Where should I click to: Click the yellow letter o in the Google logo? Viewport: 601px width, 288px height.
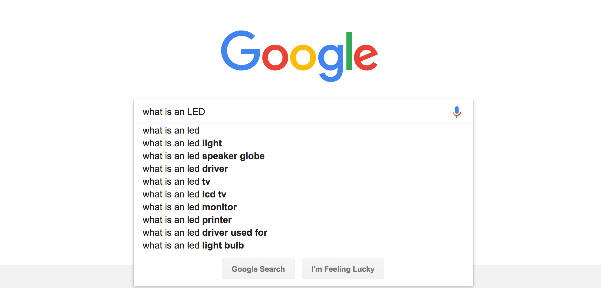(x=303, y=57)
